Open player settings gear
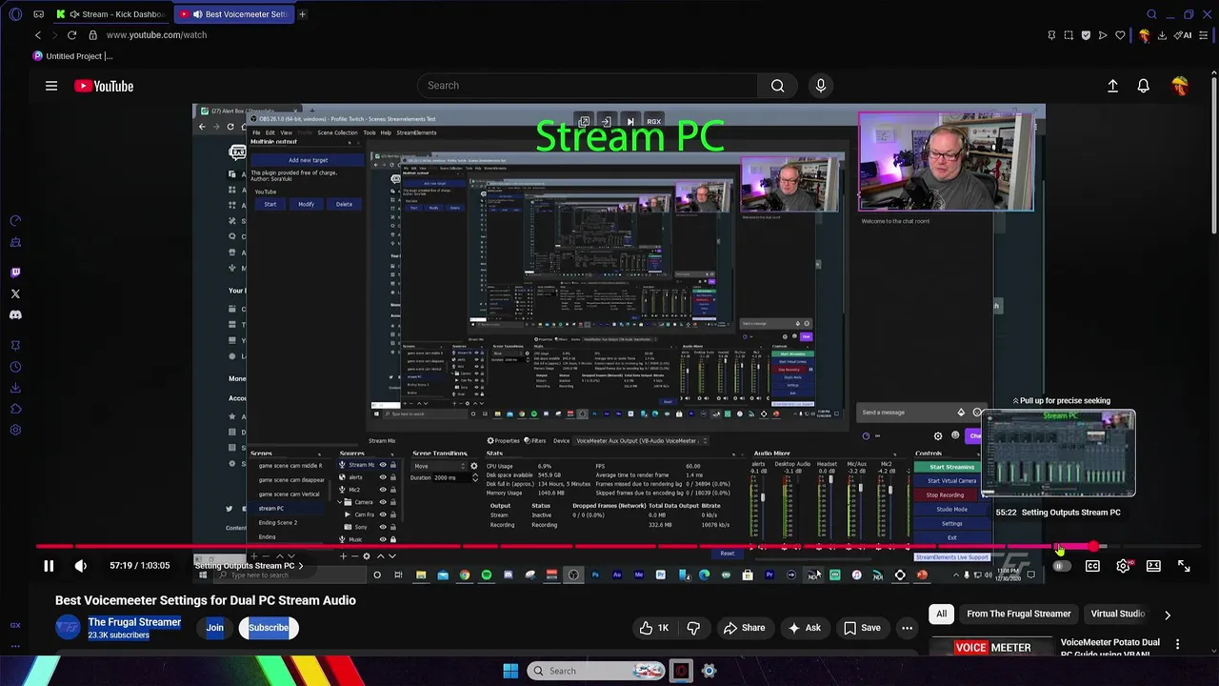Screen dimensions: 1219x686 (1124, 566)
